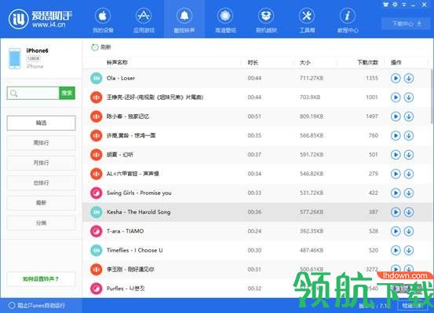Play the 809.19KB ringtone
The width and height of the screenshot is (434, 313).
click(396, 116)
